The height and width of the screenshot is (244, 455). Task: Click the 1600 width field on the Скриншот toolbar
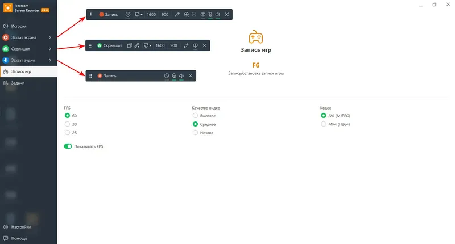160,45
